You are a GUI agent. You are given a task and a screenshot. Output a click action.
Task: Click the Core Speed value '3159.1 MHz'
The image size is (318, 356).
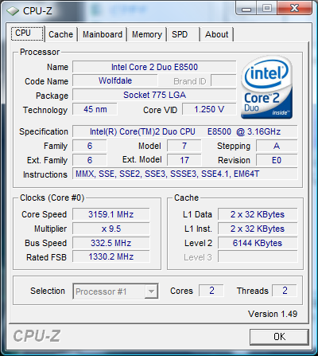click(x=111, y=214)
